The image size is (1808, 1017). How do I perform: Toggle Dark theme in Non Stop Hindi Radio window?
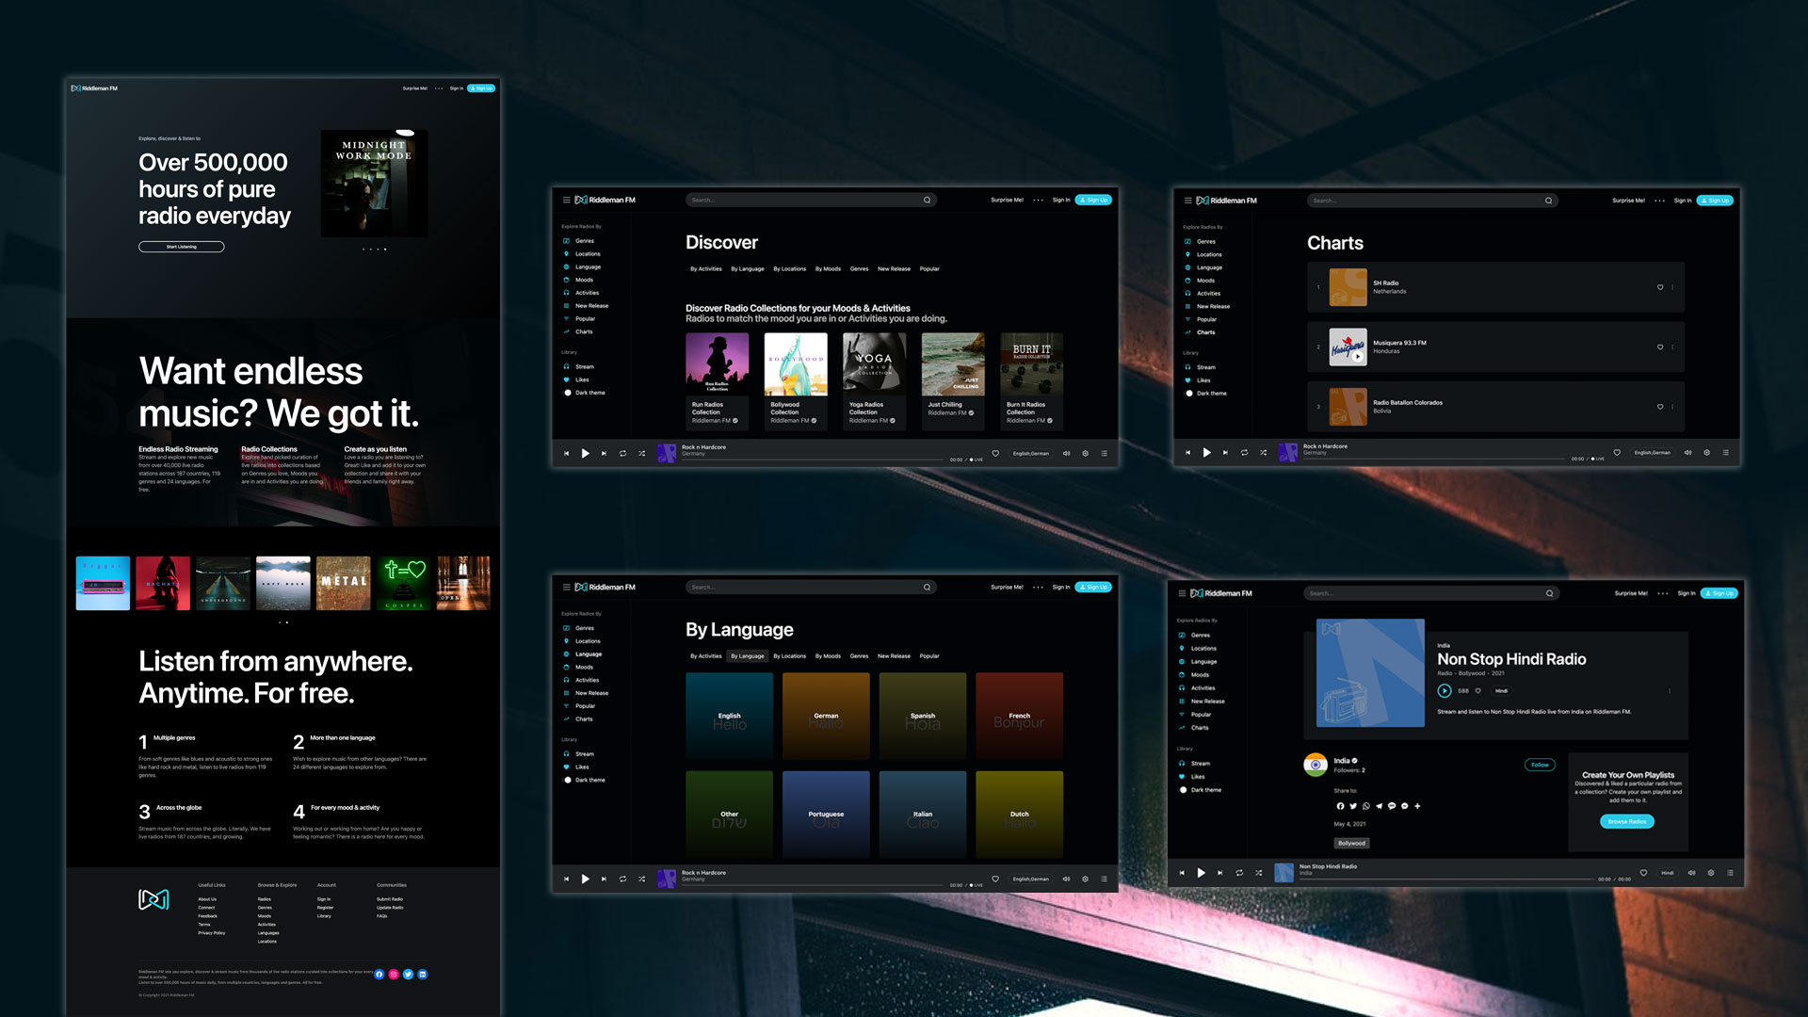pos(1183,790)
